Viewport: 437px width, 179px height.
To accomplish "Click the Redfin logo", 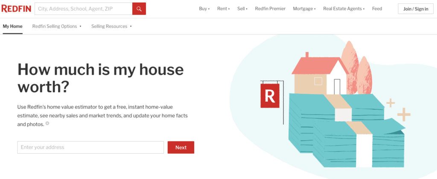I will [16, 9].
